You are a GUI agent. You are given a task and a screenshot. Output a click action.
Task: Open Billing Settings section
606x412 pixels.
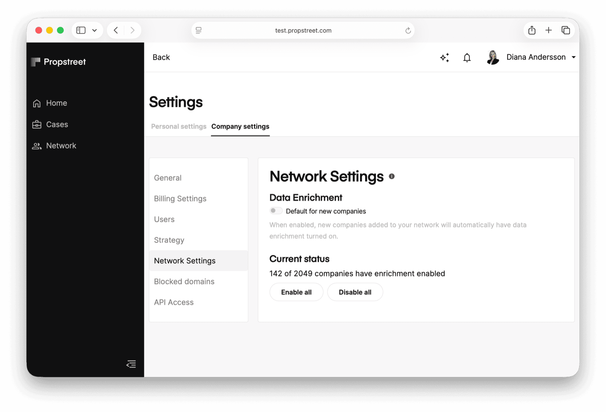(x=180, y=198)
